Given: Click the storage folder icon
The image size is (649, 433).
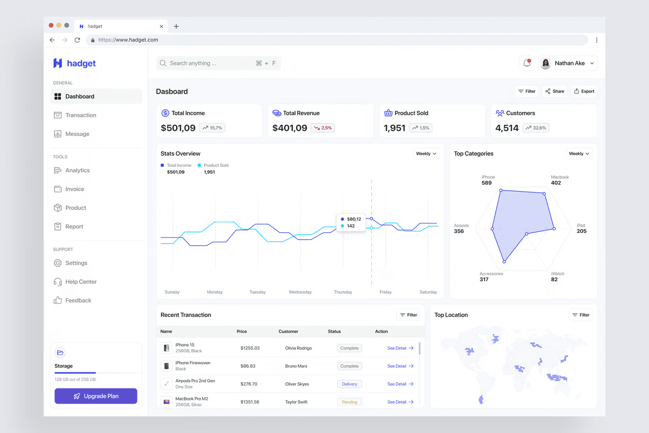Looking at the screenshot, I should coord(60,352).
